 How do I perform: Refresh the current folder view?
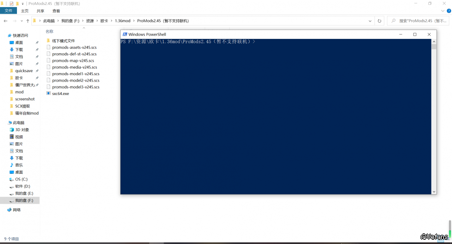379,21
